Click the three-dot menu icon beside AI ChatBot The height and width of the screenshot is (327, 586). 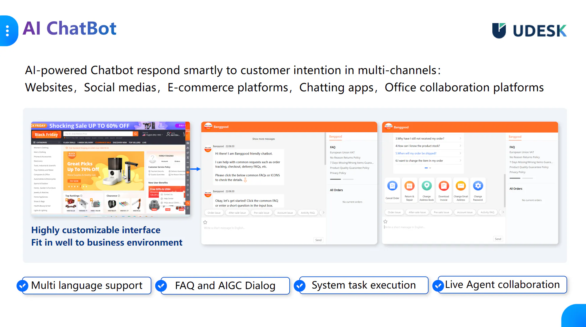click(x=7, y=31)
